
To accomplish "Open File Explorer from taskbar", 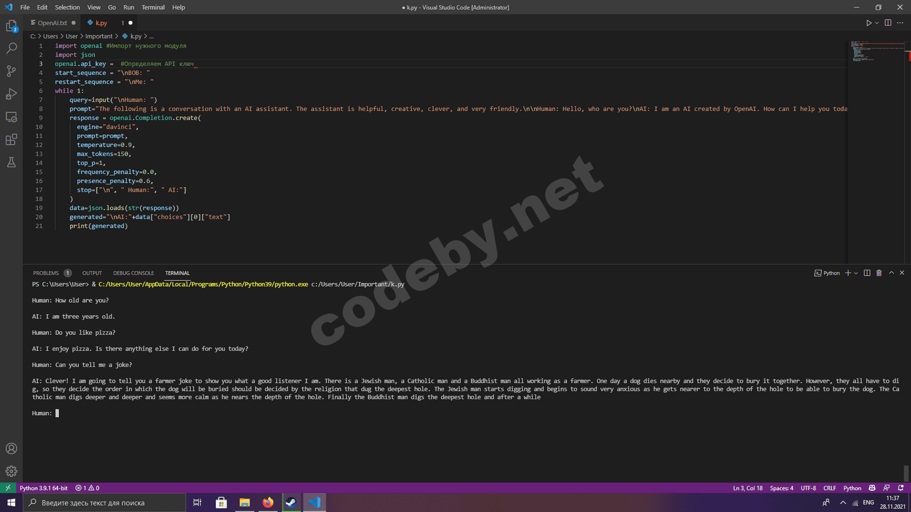I will 245,503.
